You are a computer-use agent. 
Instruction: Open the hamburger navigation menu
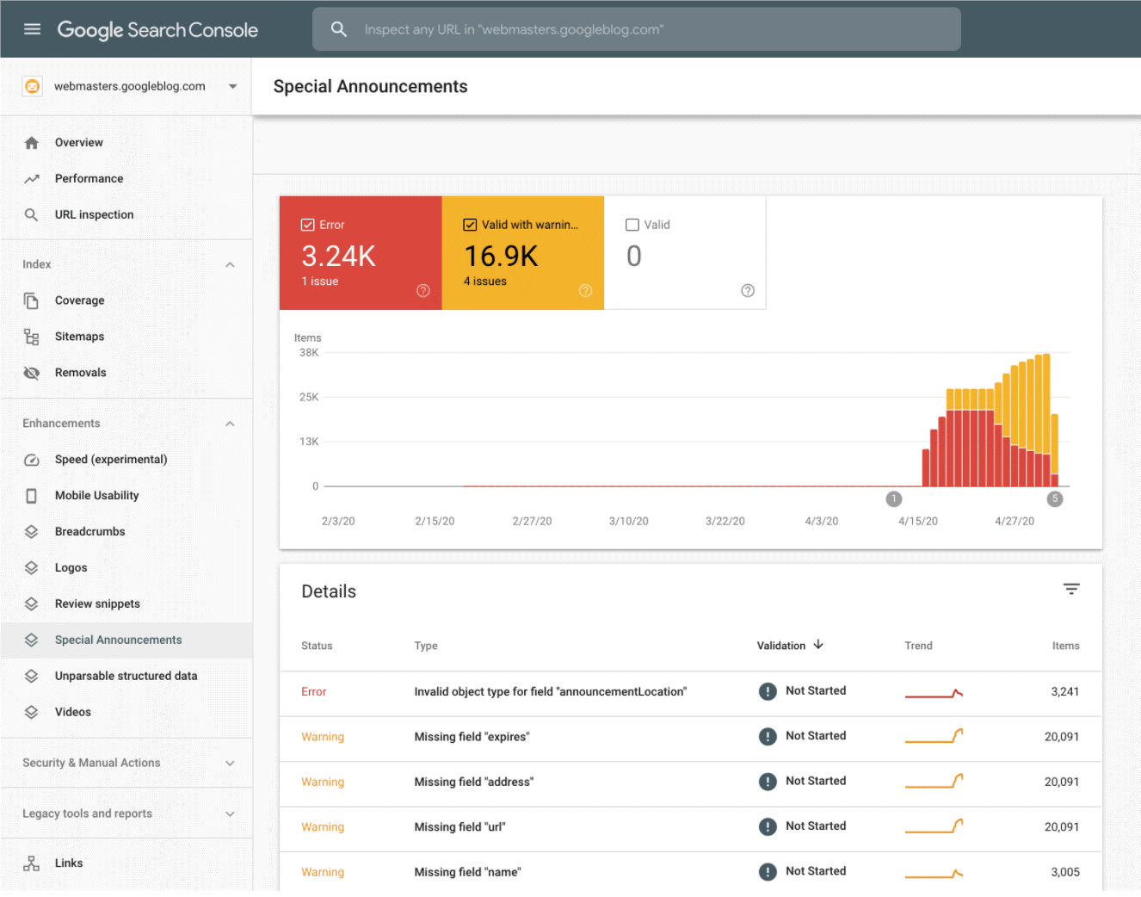[x=32, y=28]
